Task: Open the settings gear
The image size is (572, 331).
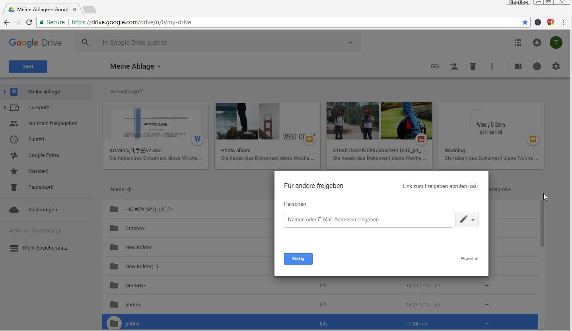Action: point(556,66)
